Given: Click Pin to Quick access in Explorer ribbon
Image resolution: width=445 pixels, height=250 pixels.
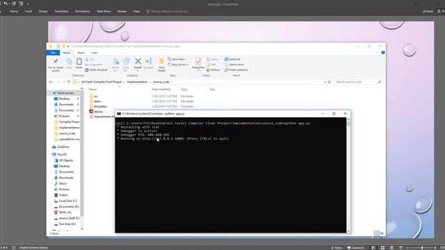Looking at the screenshot, I should click(x=56, y=65).
